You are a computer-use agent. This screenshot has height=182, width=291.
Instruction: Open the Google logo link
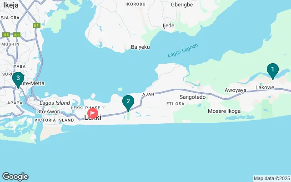15,177
